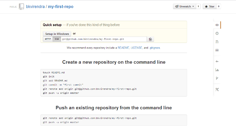Click the 'Create a new repository' heading

pos(114,62)
